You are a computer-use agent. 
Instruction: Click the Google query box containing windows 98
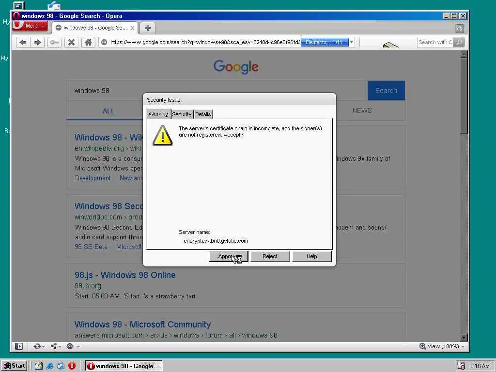click(217, 91)
